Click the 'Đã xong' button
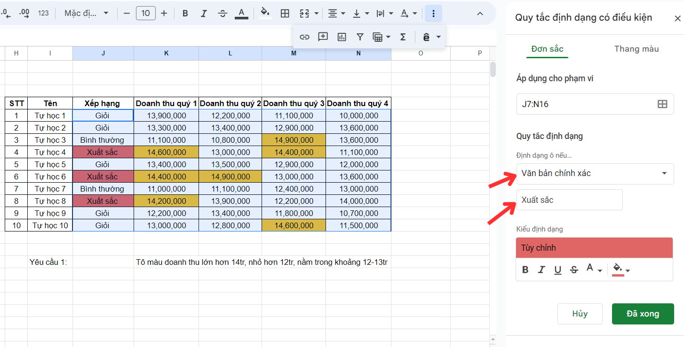The height and width of the screenshot is (347, 684). [x=643, y=314]
